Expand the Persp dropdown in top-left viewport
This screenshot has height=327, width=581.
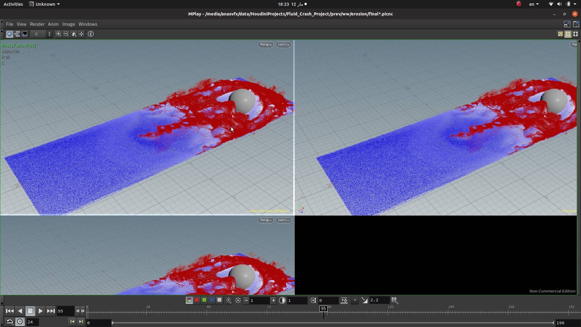pyautogui.click(x=266, y=45)
